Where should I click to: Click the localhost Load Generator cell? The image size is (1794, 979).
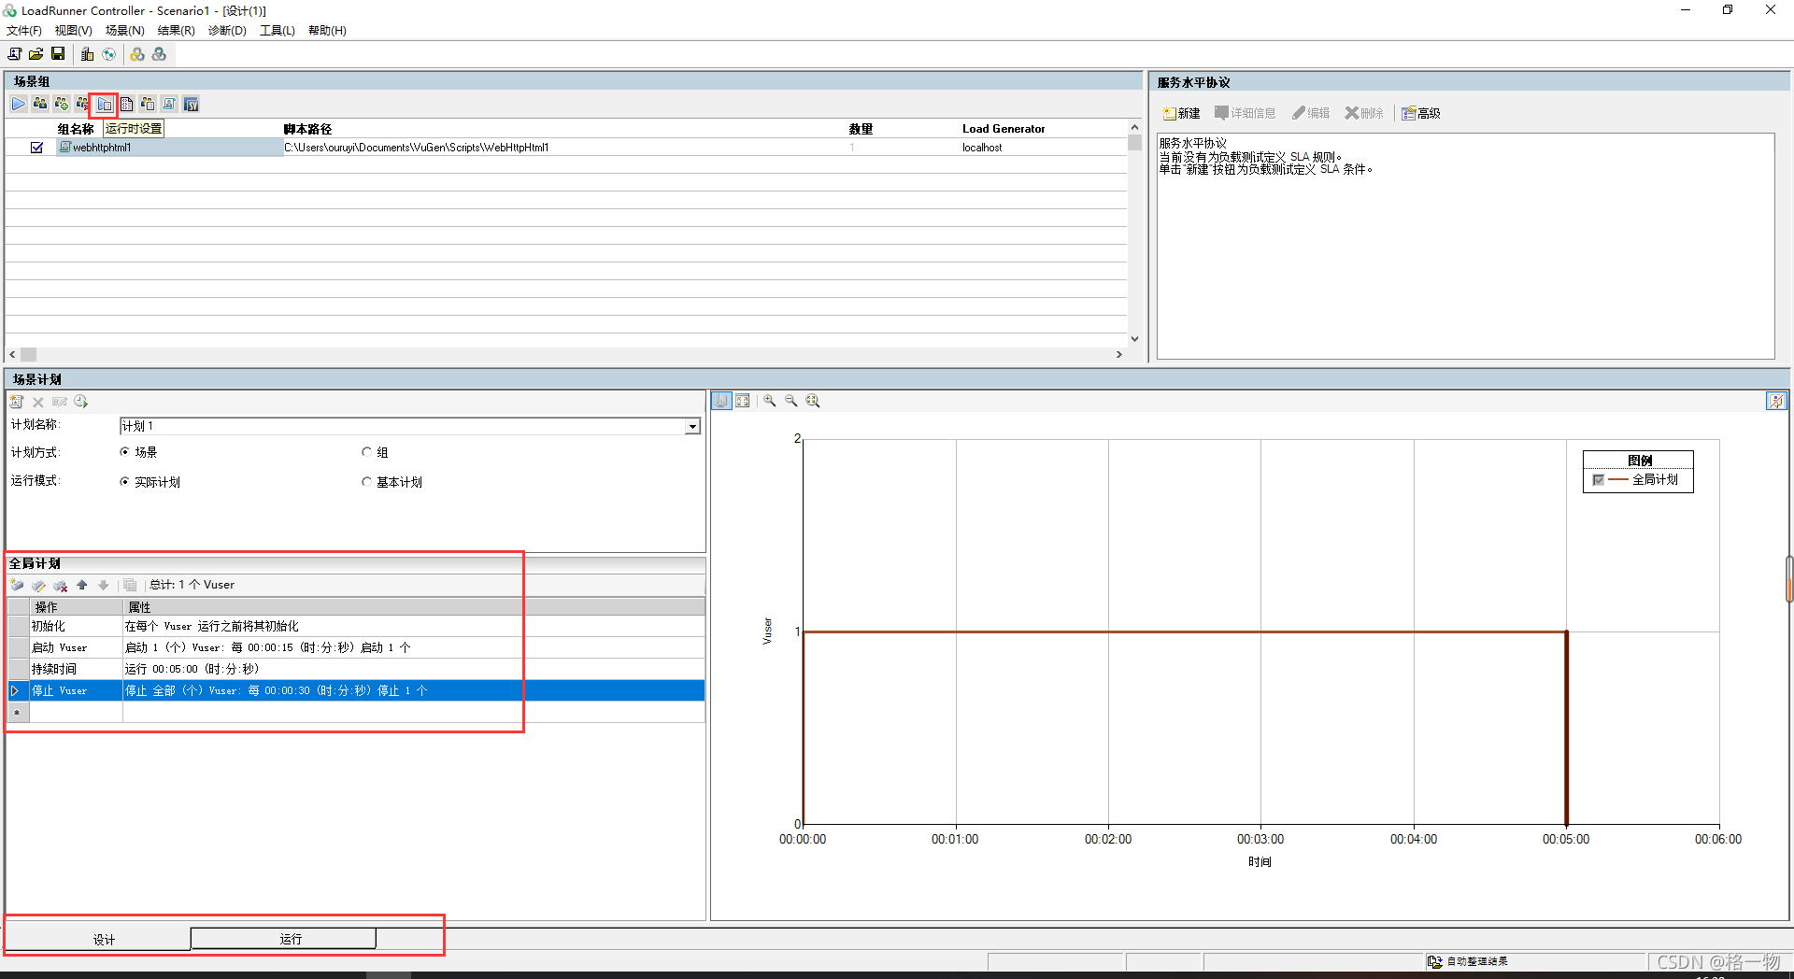tap(982, 148)
